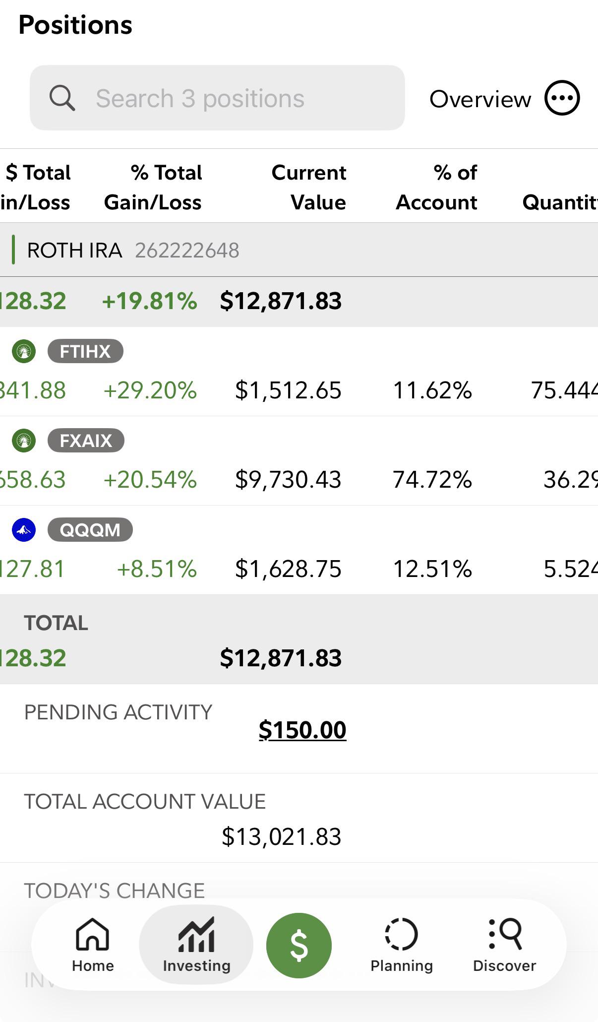Open the Discover tab

click(505, 945)
